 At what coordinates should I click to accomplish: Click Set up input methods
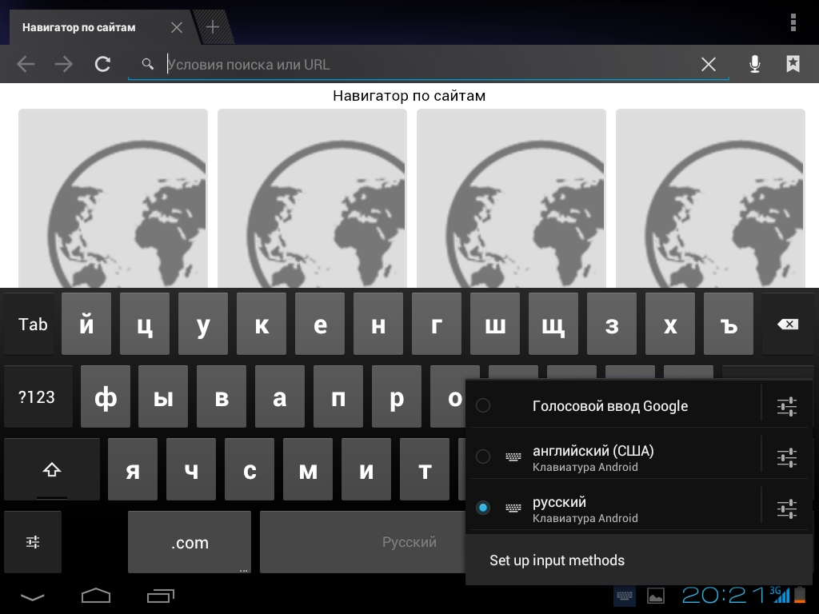(x=557, y=560)
